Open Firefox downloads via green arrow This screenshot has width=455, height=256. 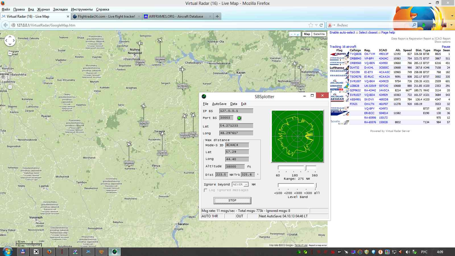point(424,25)
